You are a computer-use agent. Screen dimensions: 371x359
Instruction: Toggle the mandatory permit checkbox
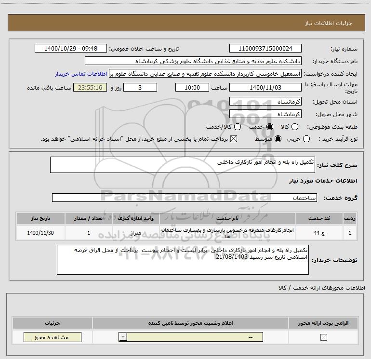[x=323, y=337]
